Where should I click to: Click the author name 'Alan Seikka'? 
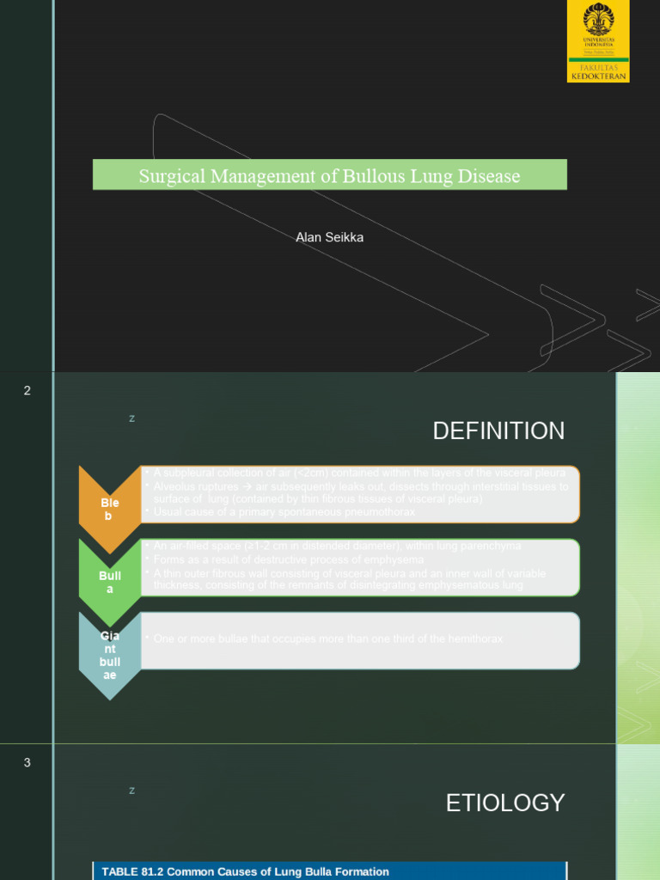point(329,237)
